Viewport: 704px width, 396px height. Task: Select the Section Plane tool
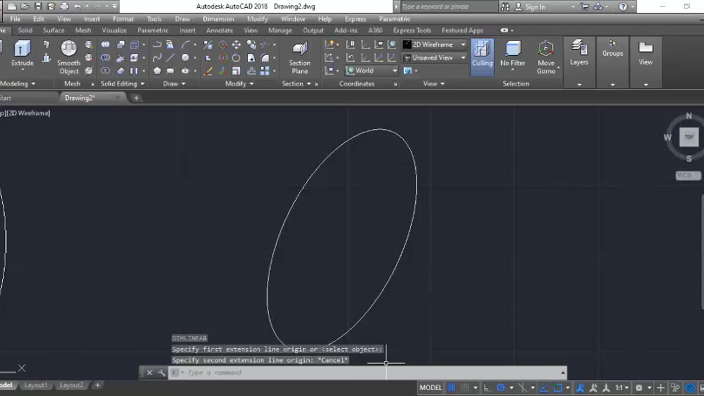coord(300,58)
